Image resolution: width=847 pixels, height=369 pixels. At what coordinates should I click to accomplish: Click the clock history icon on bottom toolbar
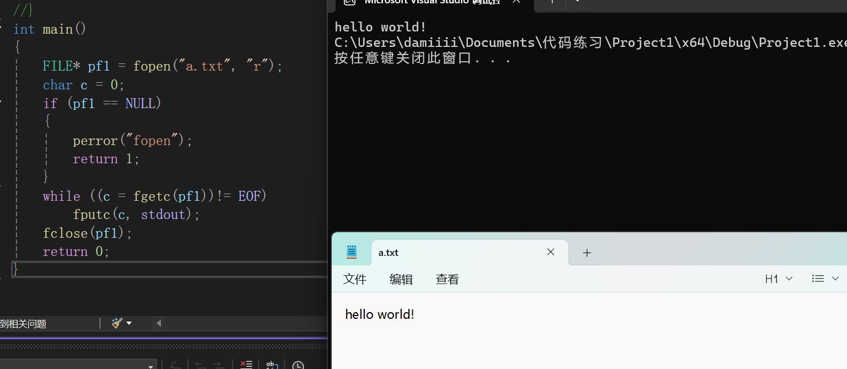(x=298, y=365)
